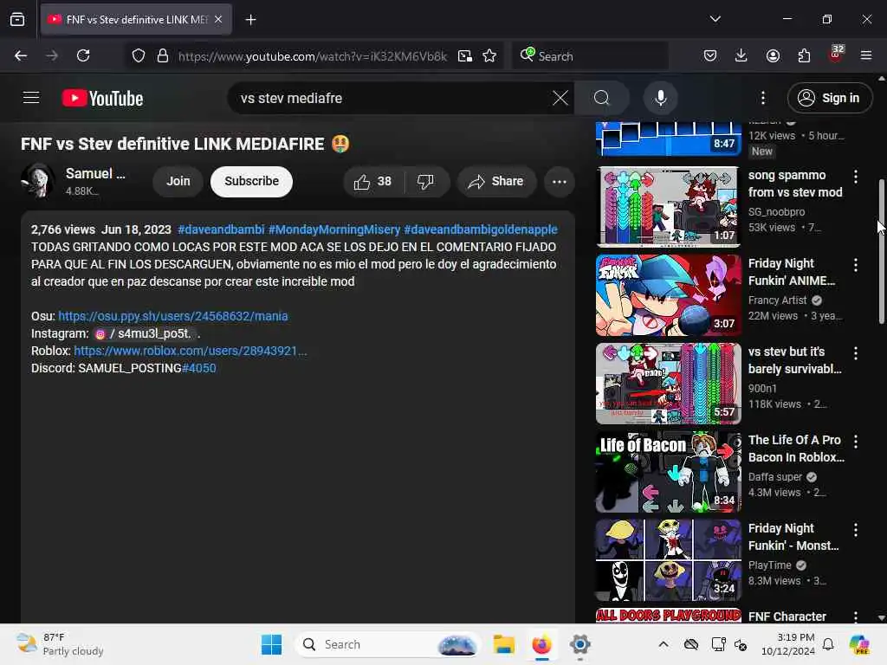Image resolution: width=887 pixels, height=665 pixels.
Task: Expand the list all tabs chevron
Action: (715, 19)
